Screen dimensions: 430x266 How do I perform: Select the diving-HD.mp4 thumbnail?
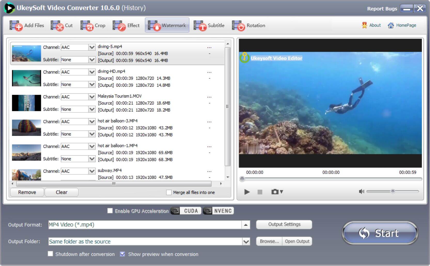(26, 78)
